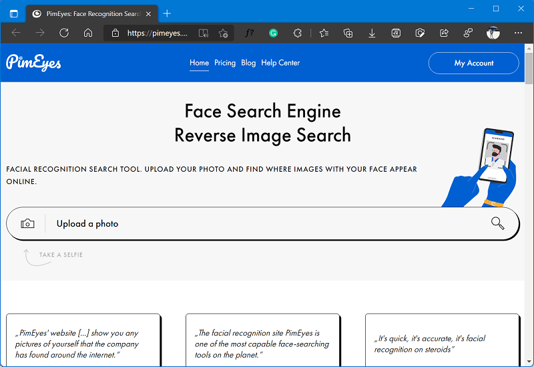Screen dimensions: 534x367
Task: Click the Upload a photo field
Action: pyautogui.click(x=263, y=223)
